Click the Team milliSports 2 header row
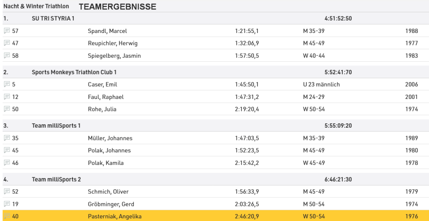 56,179
